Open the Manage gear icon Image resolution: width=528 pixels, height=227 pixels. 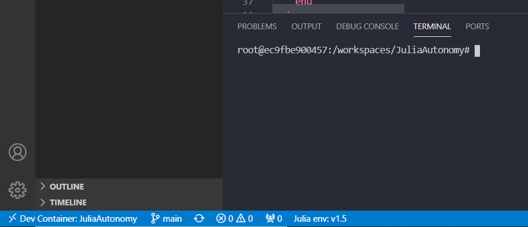18,190
